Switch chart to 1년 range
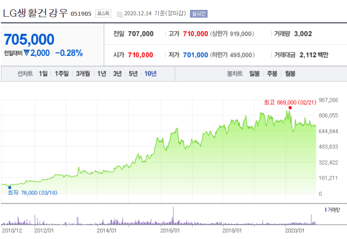Viewport: 347px width, 239px height. [102, 74]
